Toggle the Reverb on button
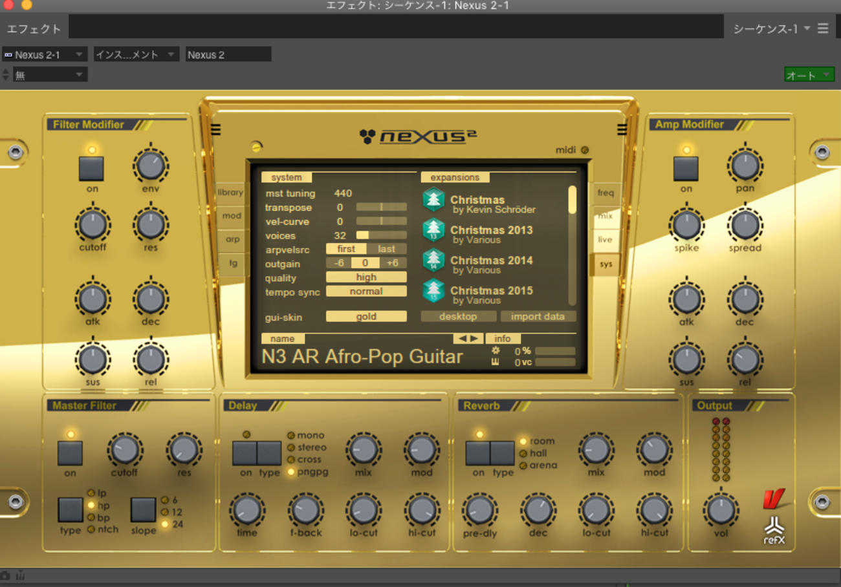Screen dimensions: 841x587 pyautogui.click(x=477, y=453)
